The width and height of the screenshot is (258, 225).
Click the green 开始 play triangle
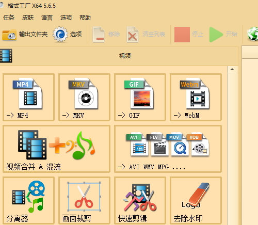tap(216, 35)
